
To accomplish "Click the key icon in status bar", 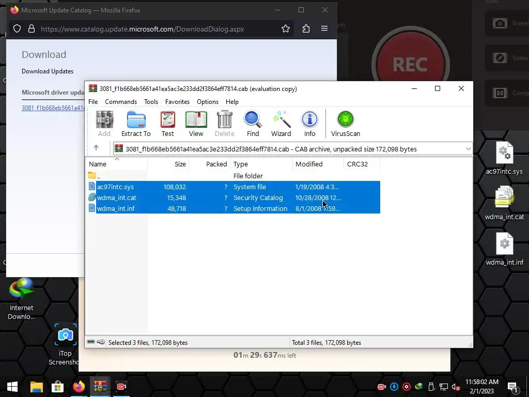I will coord(101,342).
